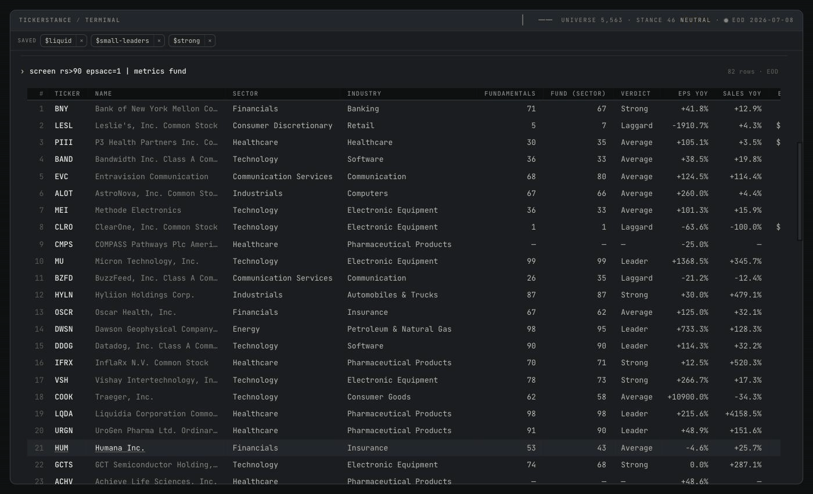Click the name Hyliion Holdings Corp.

point(145,295)
